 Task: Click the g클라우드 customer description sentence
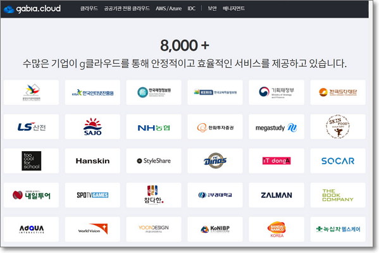(x=185, y=64)
